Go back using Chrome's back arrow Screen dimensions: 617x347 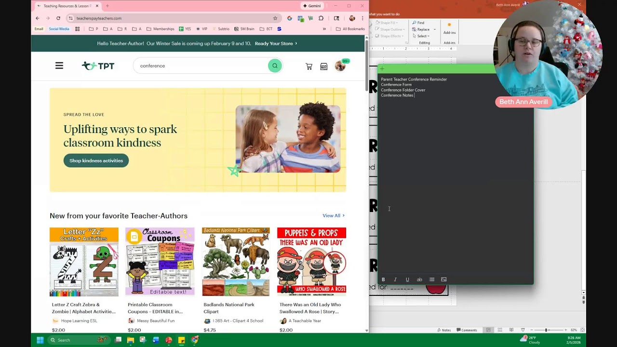[38, 18]
